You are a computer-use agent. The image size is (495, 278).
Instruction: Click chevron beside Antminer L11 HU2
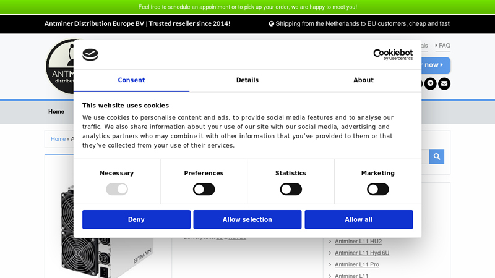pos(330,242)
